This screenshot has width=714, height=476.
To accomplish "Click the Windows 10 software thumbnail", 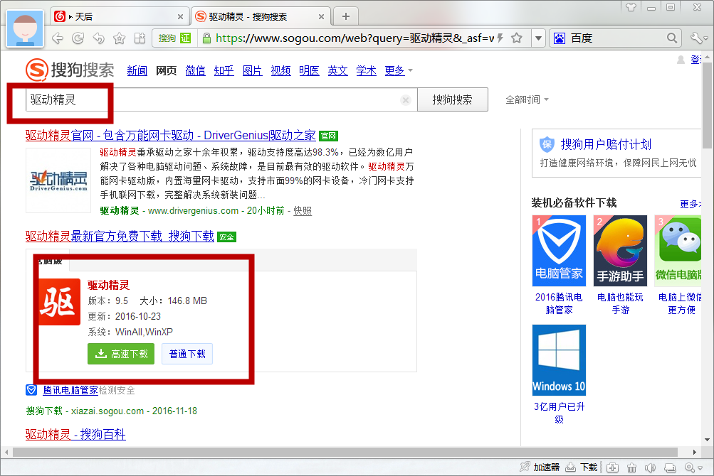I will [559, 360].
